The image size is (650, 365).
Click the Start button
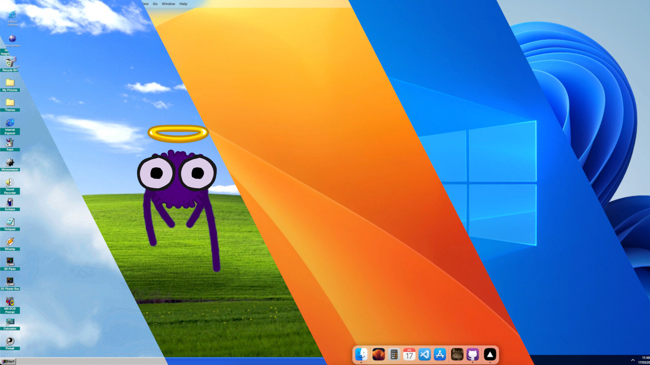pos(8,361)
